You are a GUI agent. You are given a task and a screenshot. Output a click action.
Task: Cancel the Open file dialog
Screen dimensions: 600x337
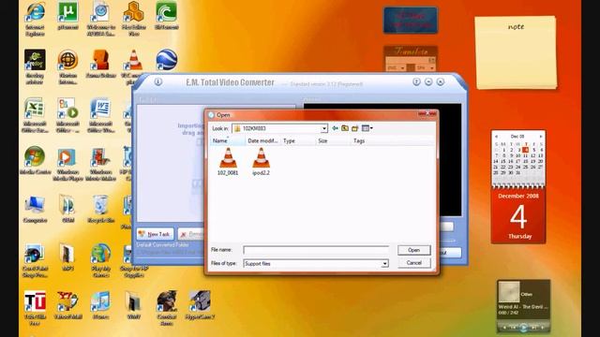[414, 263]
